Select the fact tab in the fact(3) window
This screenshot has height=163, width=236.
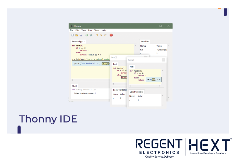click(115, 64)
